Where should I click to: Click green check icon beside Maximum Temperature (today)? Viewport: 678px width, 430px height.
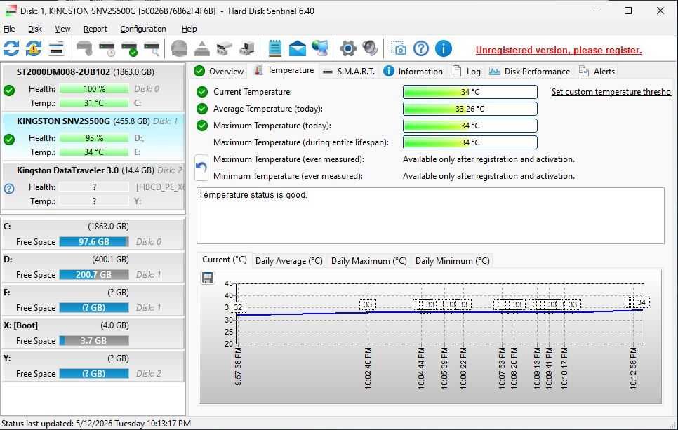click(202, 126)
